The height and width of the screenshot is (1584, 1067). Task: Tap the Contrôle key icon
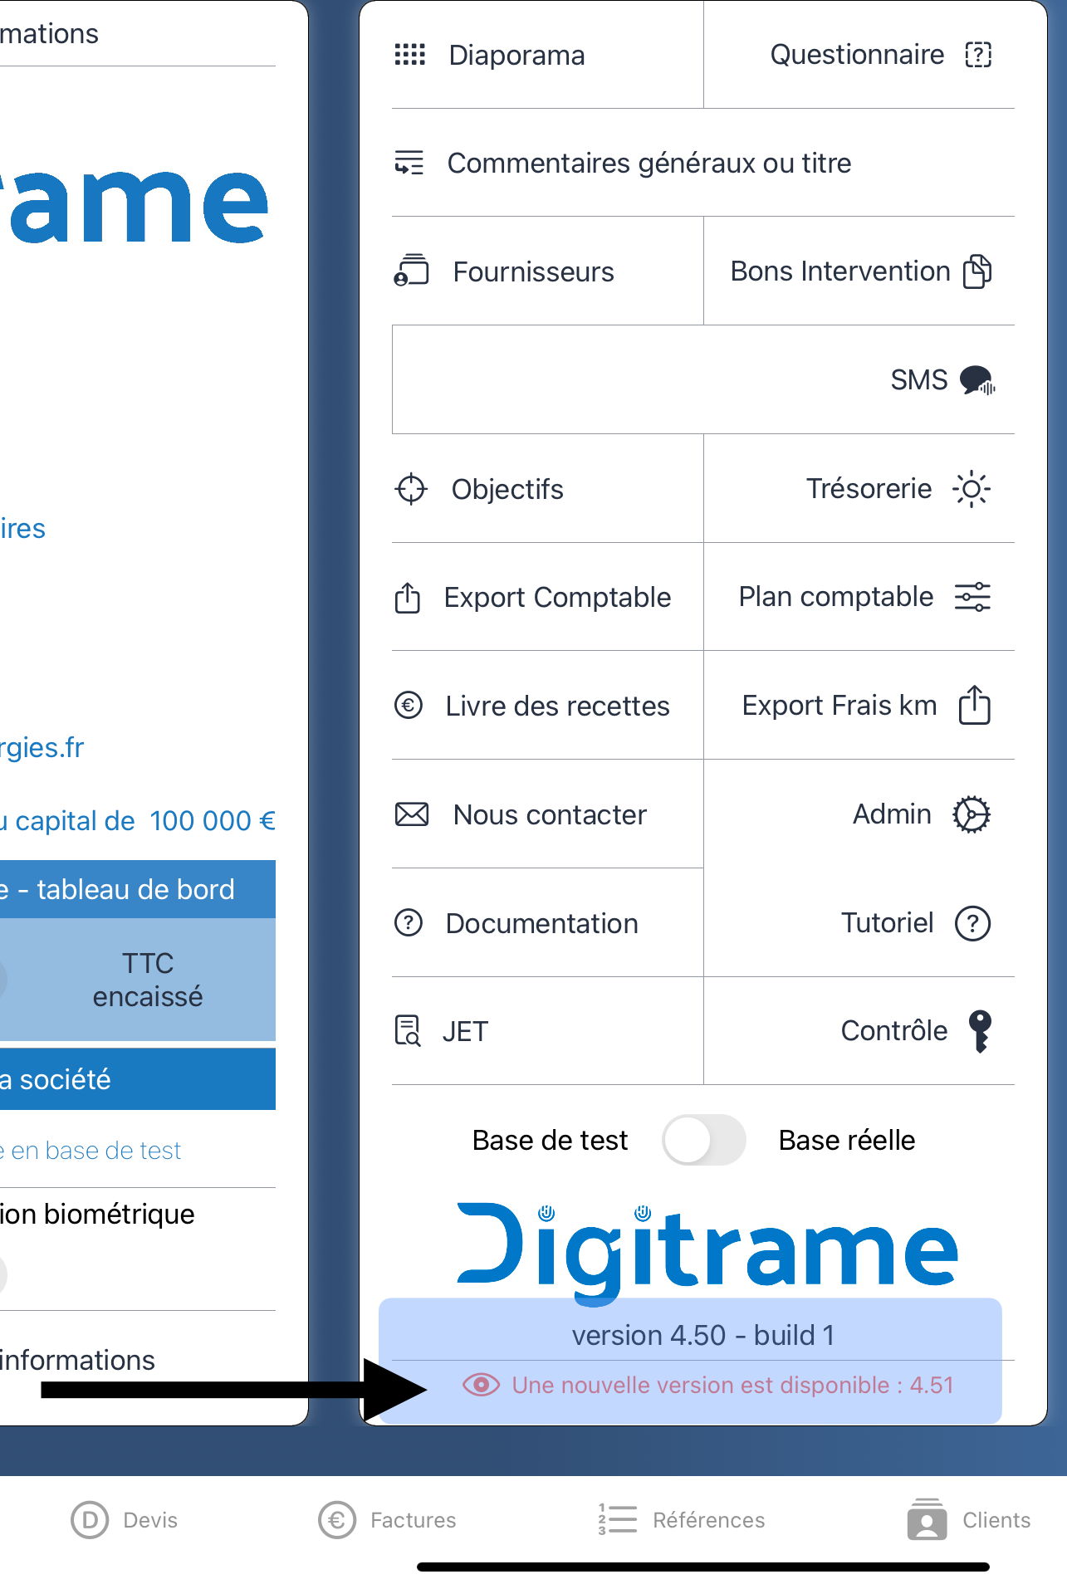pyautogui.click(x=980, y=1031)
